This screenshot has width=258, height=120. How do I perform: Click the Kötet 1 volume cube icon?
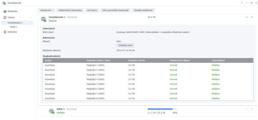click(x=51, y=111)
